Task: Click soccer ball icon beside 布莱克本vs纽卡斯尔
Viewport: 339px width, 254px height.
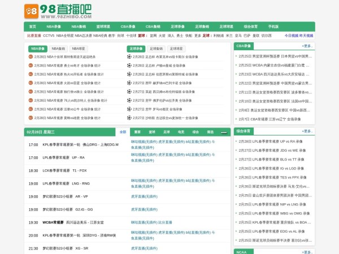Action: (x=129, y=57)
